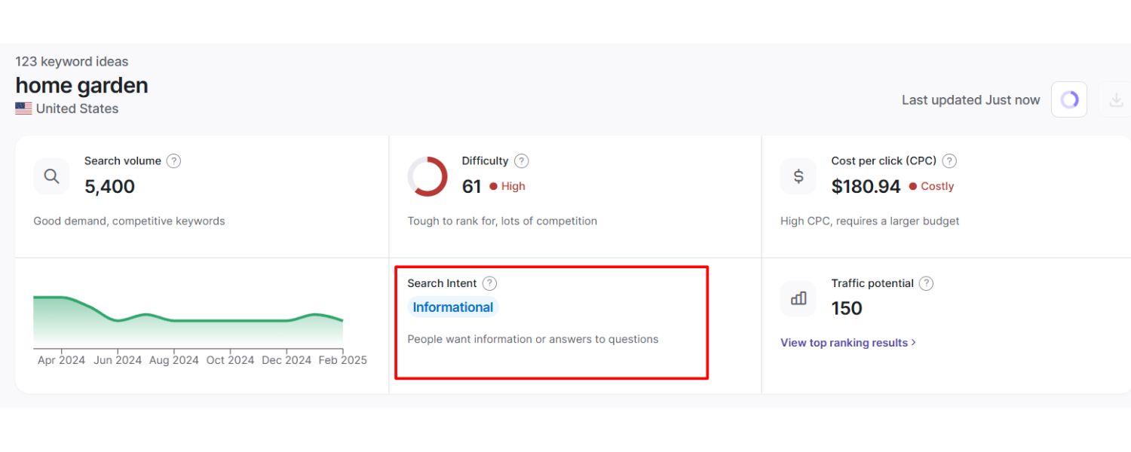1131x452 pixels.
Task: Click the home garden keyword title
Action: click(81, 86)
